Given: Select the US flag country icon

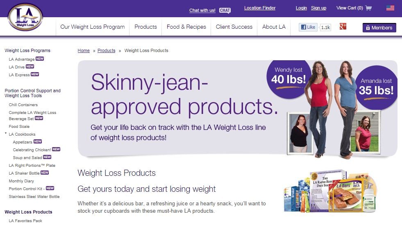Looking at the screenshot, I should coord(390,8).
